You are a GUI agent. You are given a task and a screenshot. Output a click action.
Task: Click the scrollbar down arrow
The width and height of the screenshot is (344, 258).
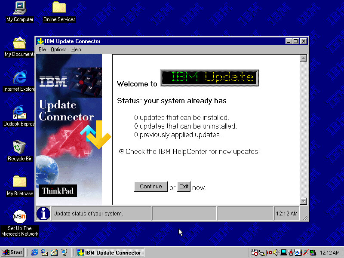pyautogui.click(x=304, y=201)
